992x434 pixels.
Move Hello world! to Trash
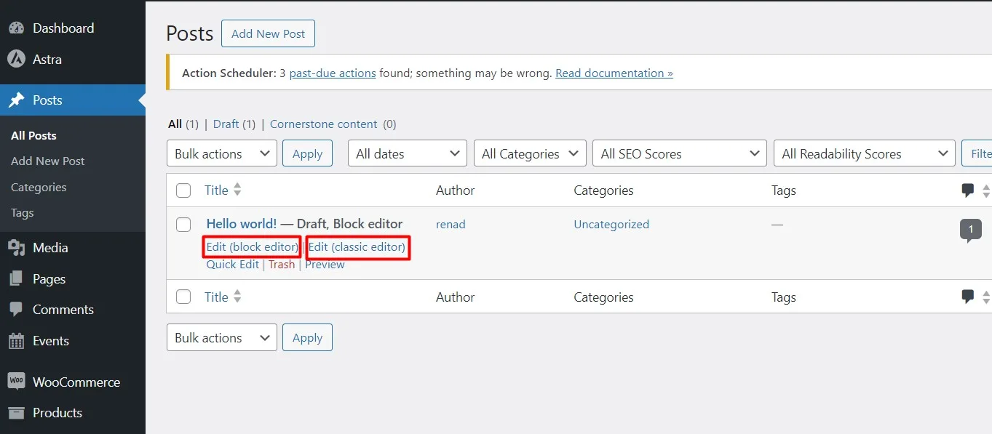pyautogui.click(x=282, y=264)
